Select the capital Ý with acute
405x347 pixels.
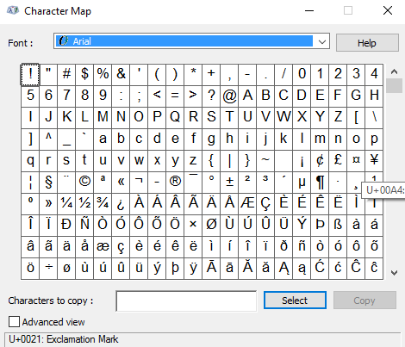[302, 226]
